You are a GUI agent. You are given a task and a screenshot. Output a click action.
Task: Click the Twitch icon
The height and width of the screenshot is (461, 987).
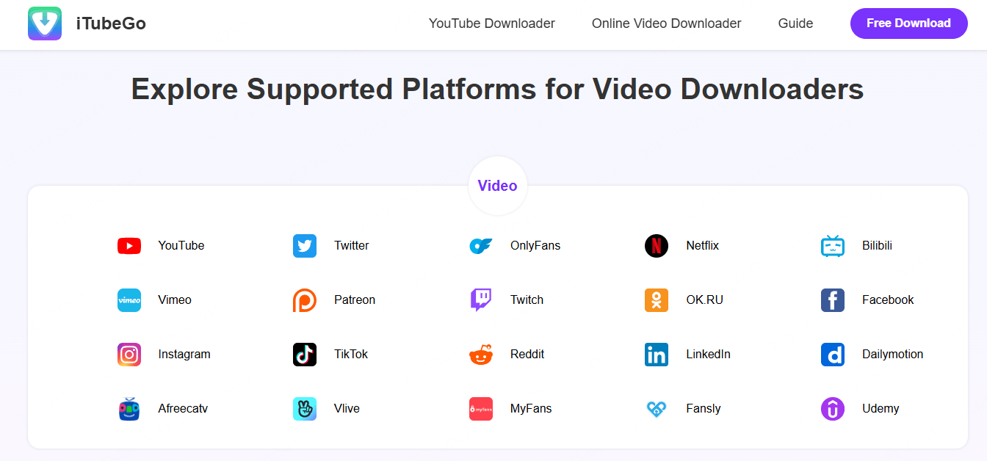click(x=481, y=300)
